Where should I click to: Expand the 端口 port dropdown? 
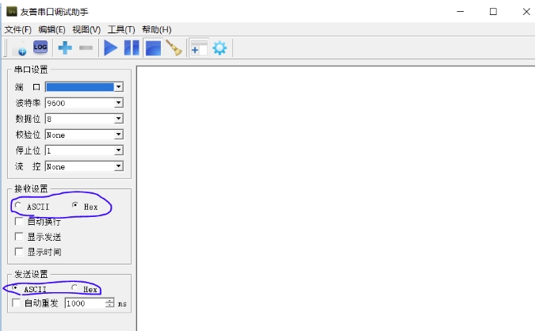tap(118, 87)
